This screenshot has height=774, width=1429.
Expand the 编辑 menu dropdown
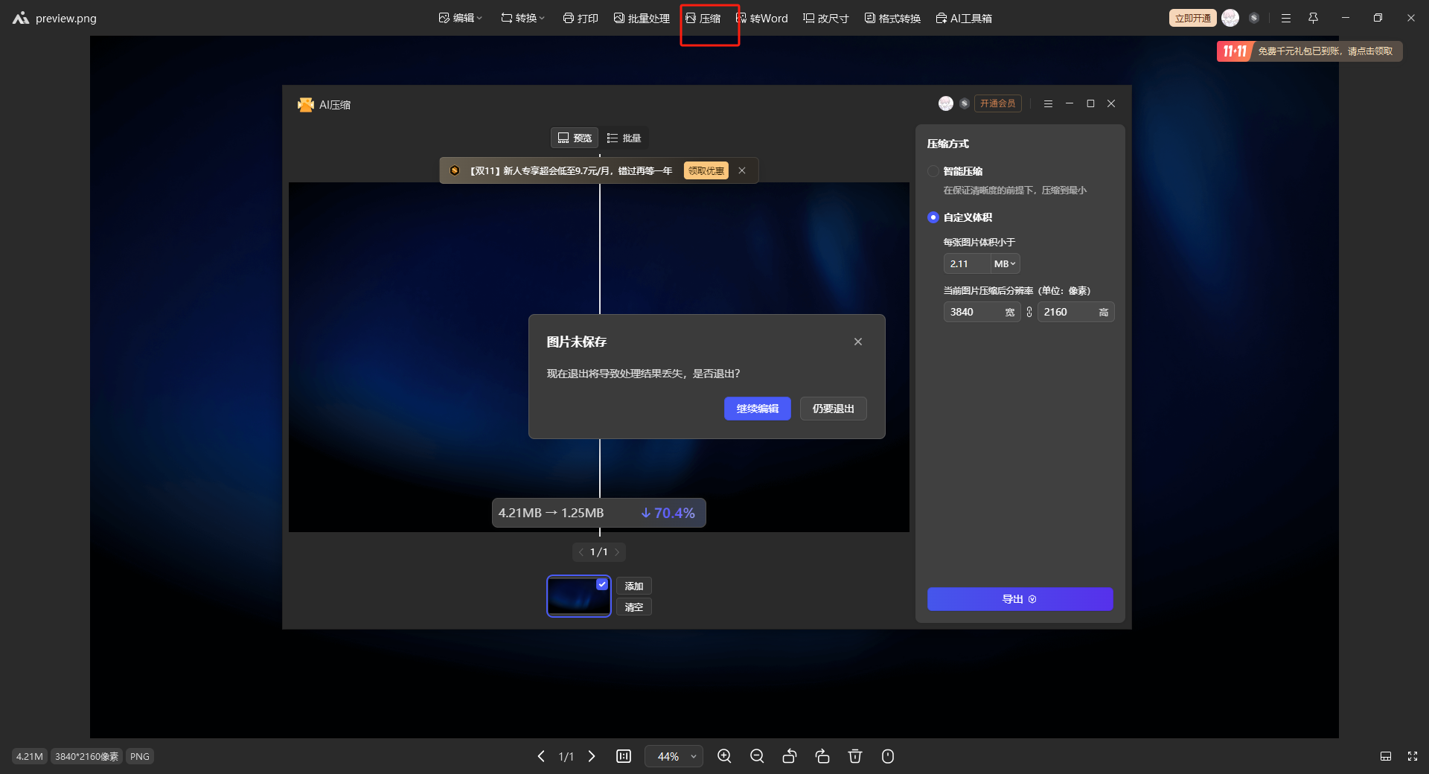pyautogui.click(x=461, y=18)
